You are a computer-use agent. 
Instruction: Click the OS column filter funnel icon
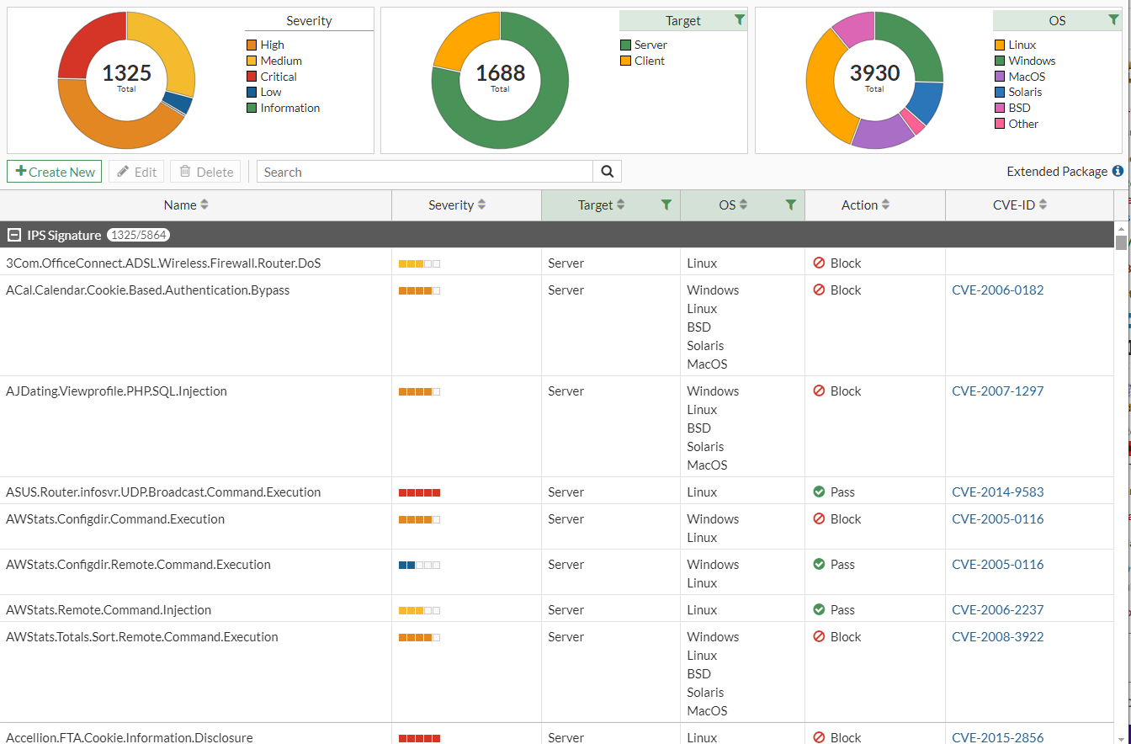791,205
